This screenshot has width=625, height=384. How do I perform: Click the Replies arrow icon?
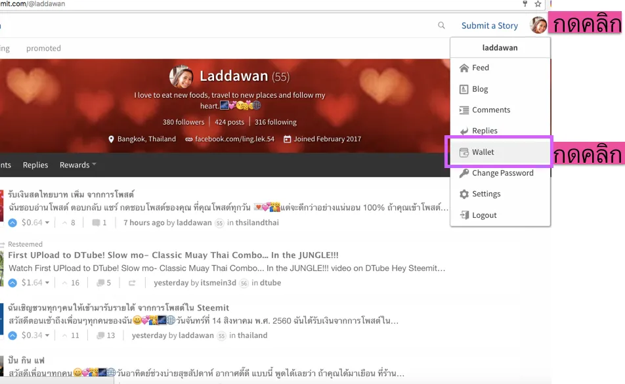[x=464, y=131]
